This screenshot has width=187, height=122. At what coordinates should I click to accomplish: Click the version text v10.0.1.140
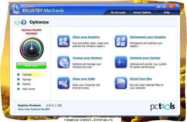(x=54, y=105)
